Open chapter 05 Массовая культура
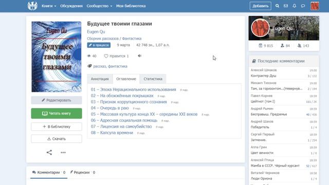Screen dimensions: 329x185 point(144,114)
